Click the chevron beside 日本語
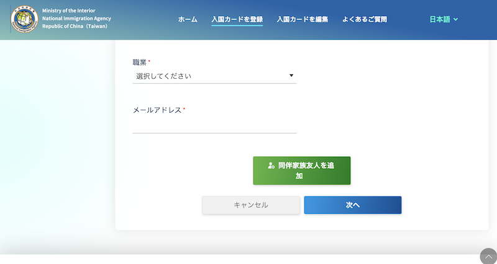497x264 pixels. coord(456,20)
